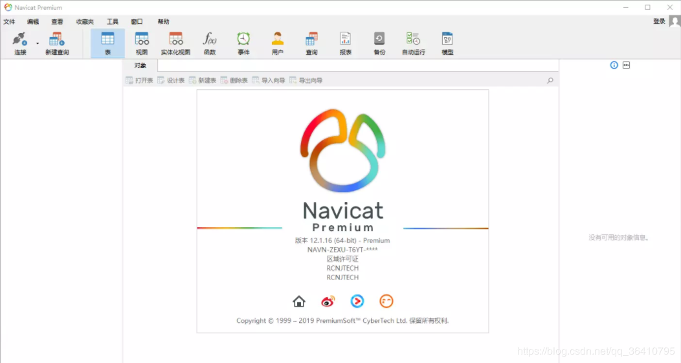The height and width of the screenshot is (363, 681).
Task: Open the Weibo icon in splash
Action: pos(328,302)
